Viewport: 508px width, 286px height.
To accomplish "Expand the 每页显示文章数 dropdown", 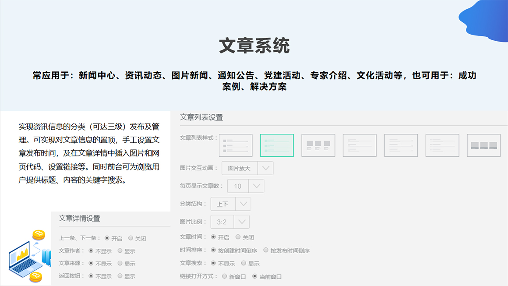I will click(x=243, y=186).
